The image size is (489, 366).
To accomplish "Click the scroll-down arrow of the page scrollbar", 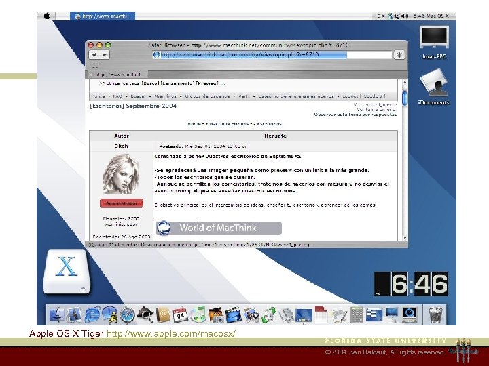I will (405, 239).
